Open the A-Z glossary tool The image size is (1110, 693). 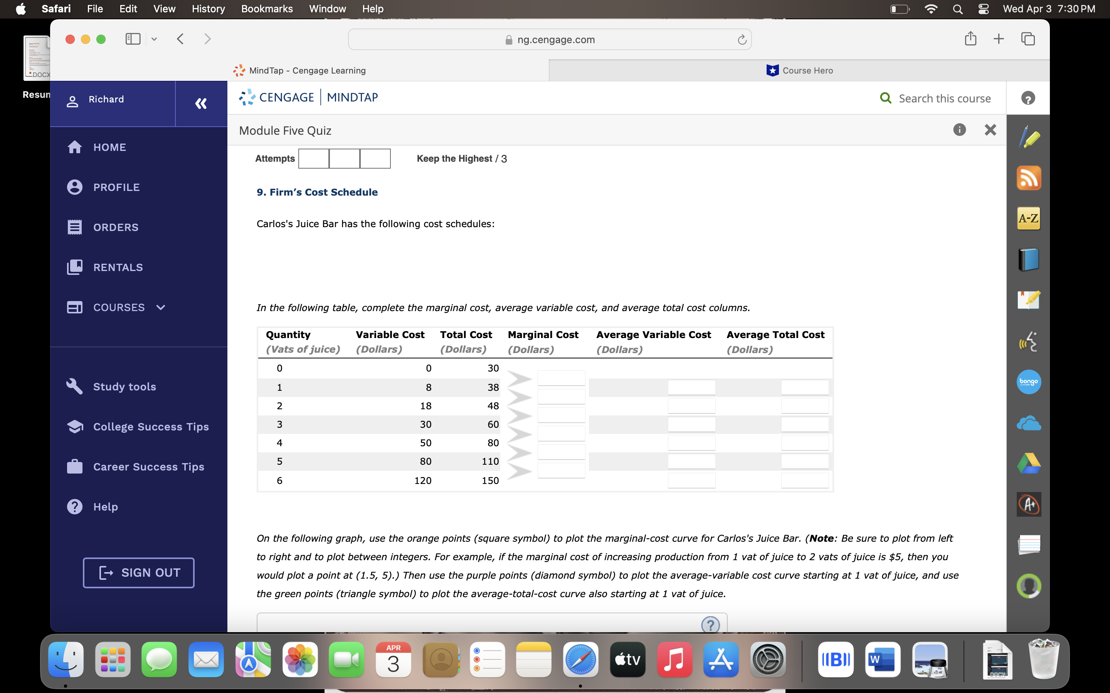point(1028,219)
